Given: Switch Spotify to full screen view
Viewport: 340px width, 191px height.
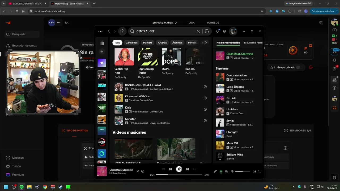Looking at the screenshot, I should click(x=260, y=171).
